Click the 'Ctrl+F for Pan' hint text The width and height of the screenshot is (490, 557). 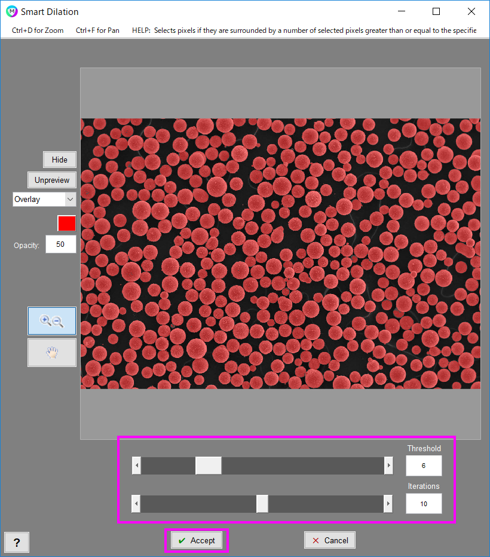(97, 30)
